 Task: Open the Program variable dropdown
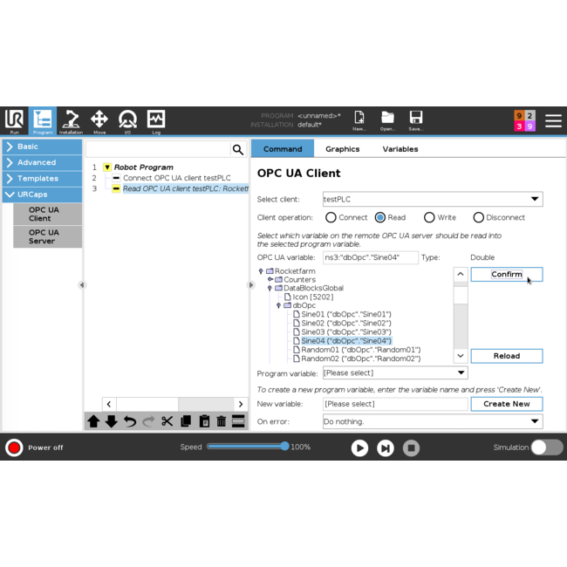394,372
